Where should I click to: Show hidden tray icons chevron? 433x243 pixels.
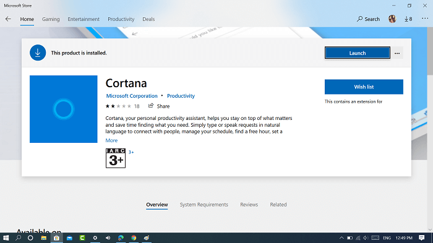341,238
